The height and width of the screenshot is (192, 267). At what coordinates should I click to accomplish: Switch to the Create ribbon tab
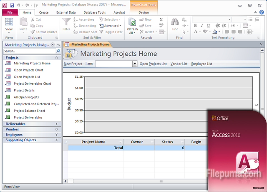(x=44, y=12)
